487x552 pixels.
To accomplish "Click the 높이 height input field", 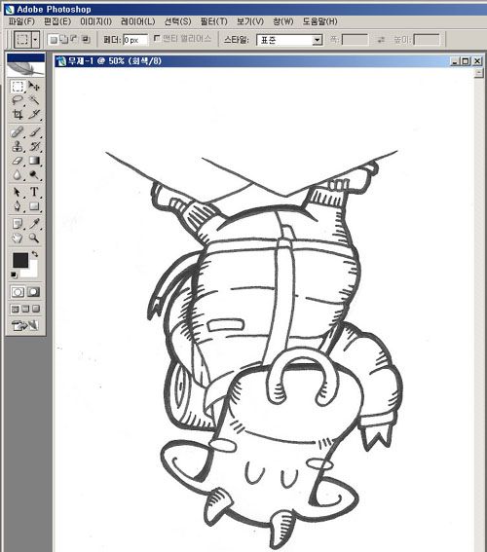I will pyautogui.click(x=427, y=40).
